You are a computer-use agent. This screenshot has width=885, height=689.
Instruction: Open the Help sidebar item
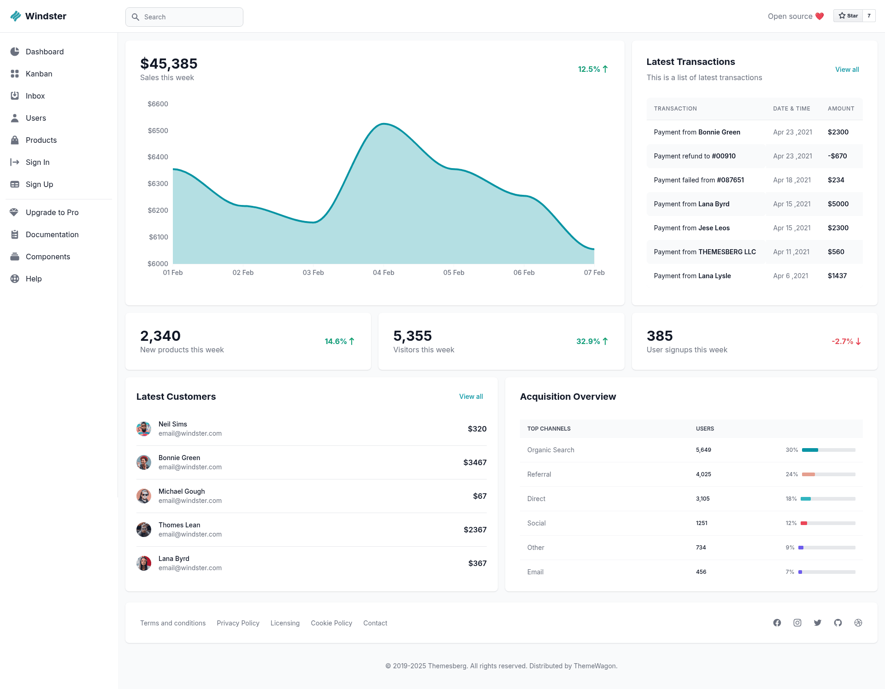pos(59,279)
